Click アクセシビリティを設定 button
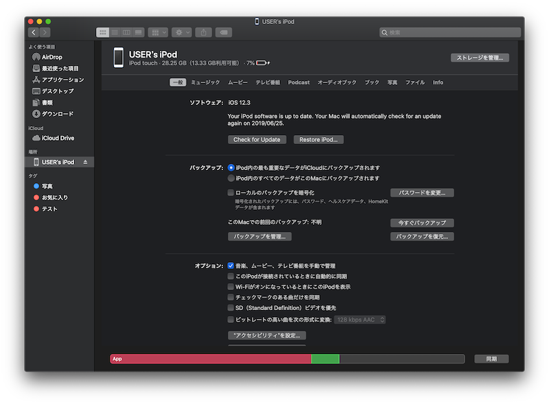 (267, 335)
